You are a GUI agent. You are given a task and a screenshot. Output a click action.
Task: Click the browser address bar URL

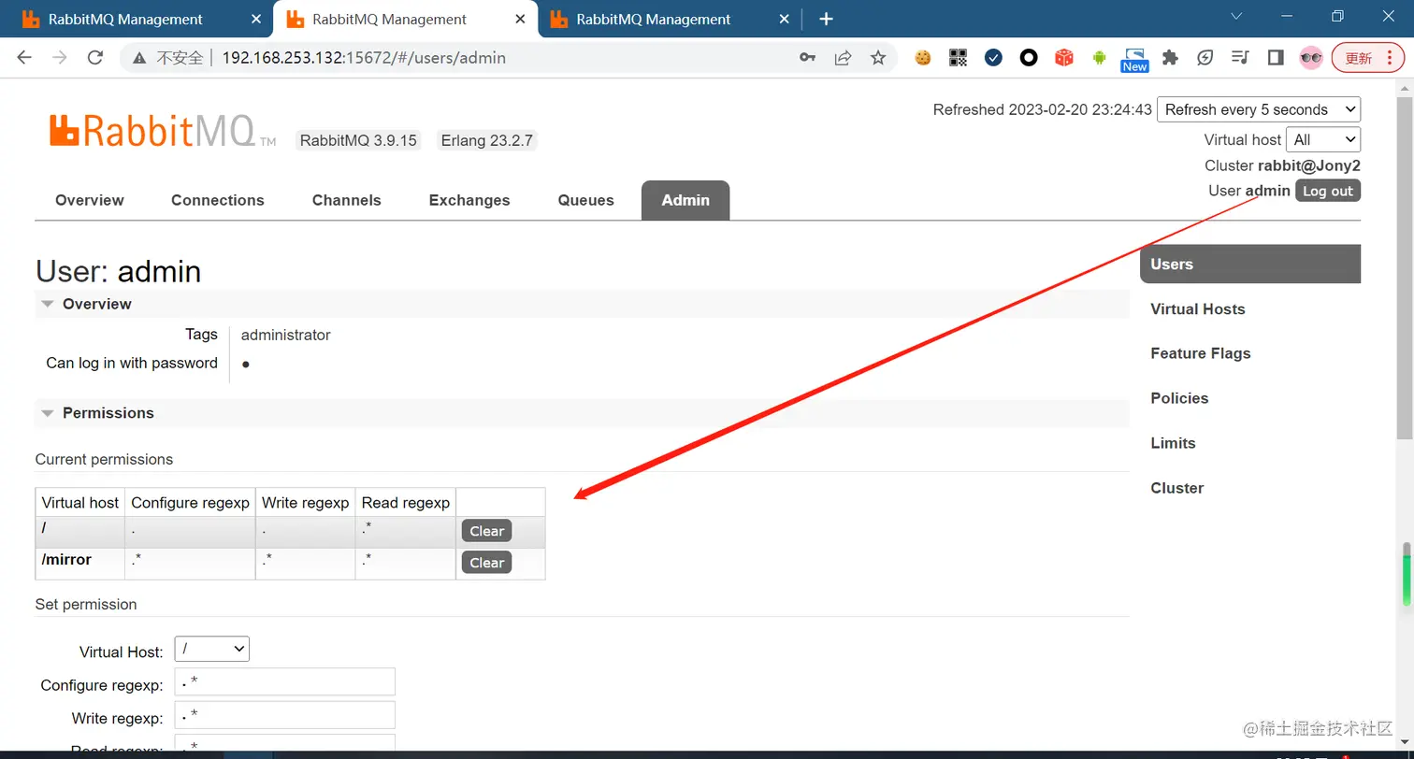click(x=364, y=57)
